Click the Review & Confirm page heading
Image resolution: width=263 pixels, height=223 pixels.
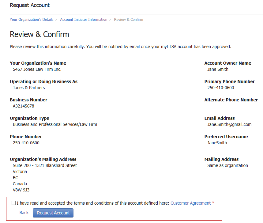coord(39,34)
